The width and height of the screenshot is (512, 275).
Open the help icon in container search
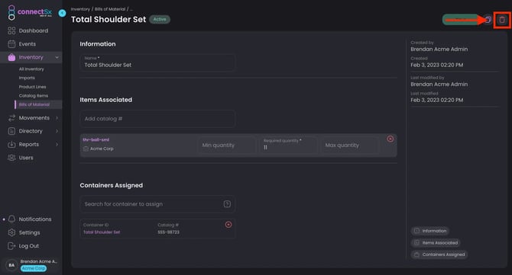click(227, 204)
